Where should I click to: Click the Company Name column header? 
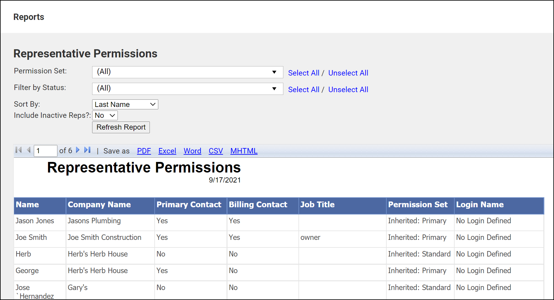[99, 205]
